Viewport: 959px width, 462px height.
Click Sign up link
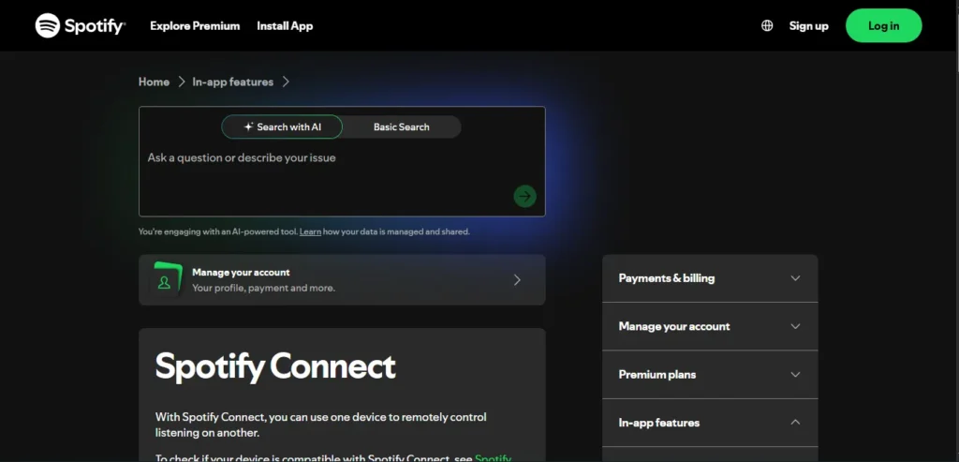click(x=808, y=25)
